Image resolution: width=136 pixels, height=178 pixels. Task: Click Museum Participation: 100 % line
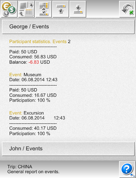(x=30, y=100)
